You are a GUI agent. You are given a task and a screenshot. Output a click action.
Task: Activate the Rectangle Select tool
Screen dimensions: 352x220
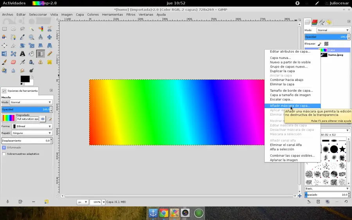pos(4,29)
